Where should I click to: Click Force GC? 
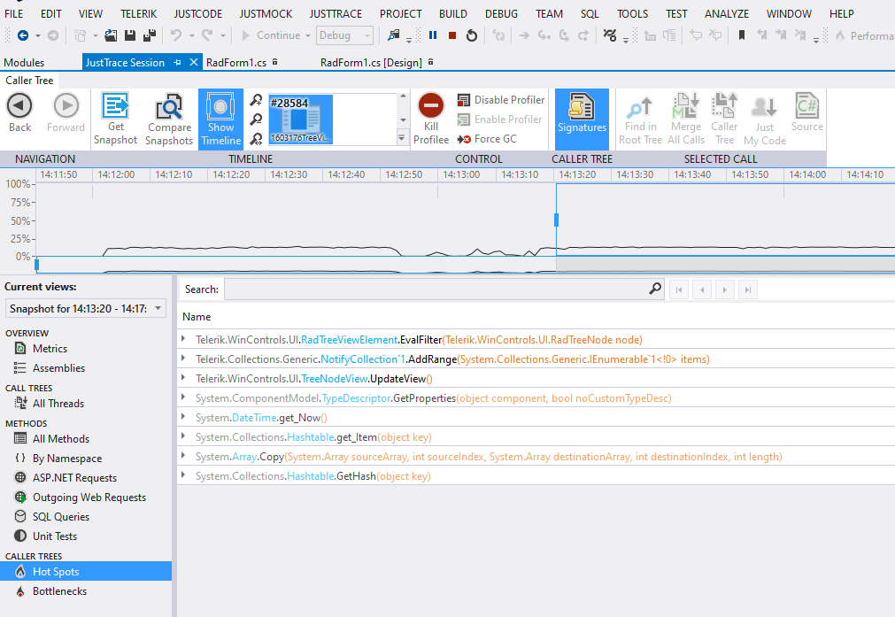click(487, 139)
